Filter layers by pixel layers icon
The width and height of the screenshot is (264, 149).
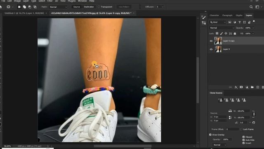coord(230,22)
